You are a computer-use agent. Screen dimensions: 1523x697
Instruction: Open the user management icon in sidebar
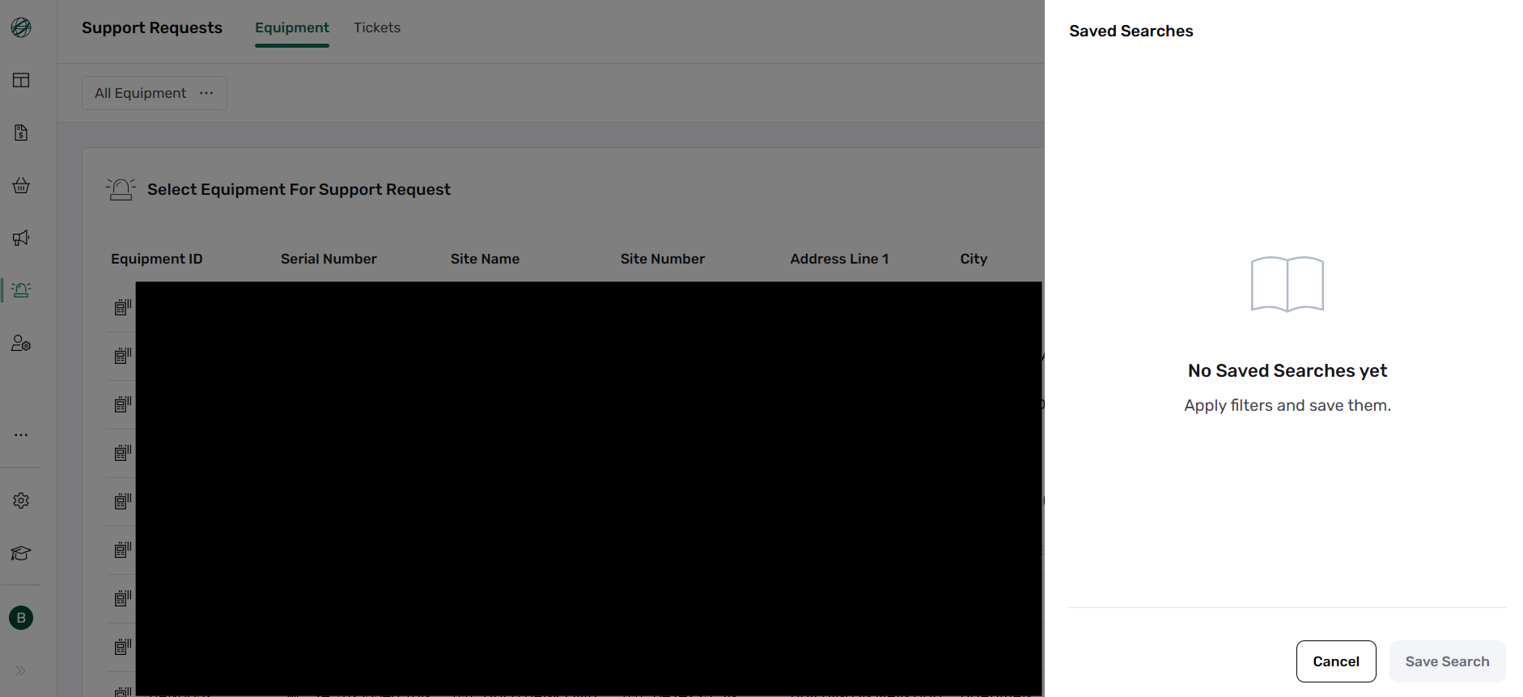click(x=21, y=343)
